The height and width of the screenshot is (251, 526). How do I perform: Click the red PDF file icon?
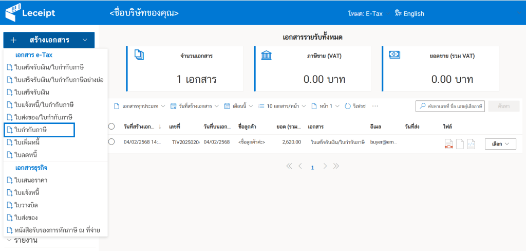448,144
